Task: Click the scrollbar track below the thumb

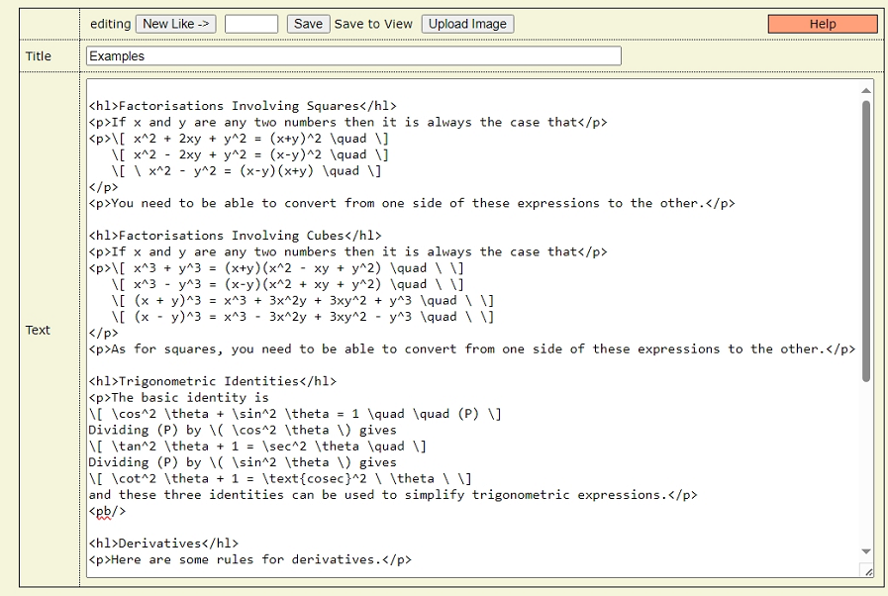Action: (866, 463)
